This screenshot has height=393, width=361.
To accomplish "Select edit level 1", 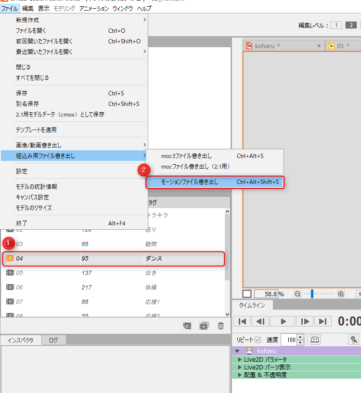I will point(336,25).
